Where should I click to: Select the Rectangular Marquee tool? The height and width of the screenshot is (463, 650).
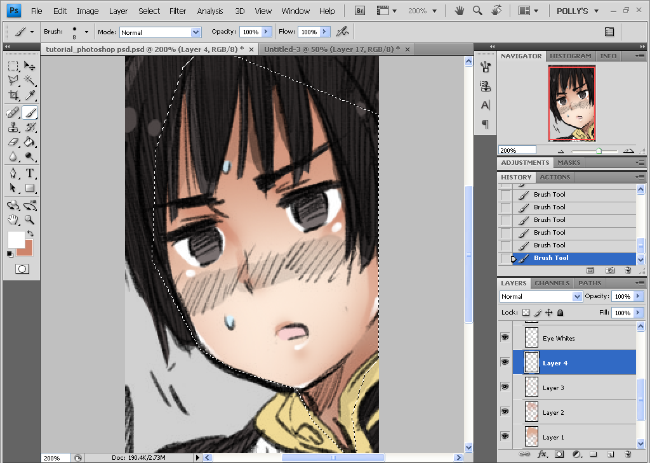point(13,66)
